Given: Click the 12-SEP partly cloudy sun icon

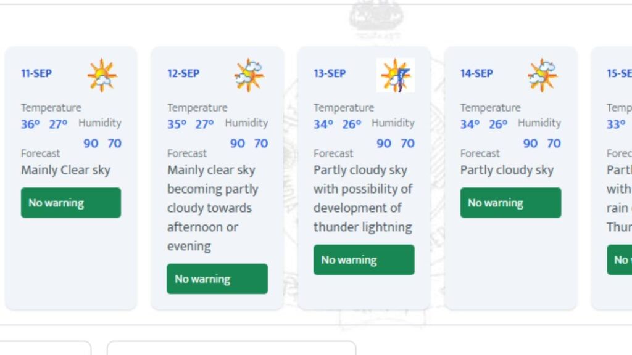Looking at the screenshot, I should pos(249,75).
